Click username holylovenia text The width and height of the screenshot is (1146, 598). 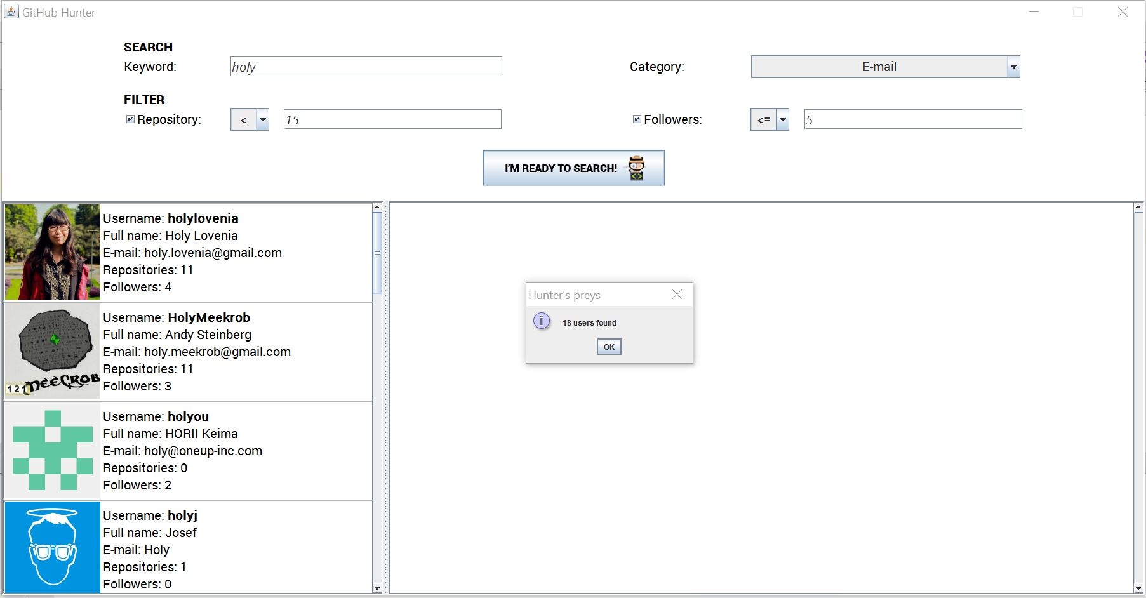point(203,218)
